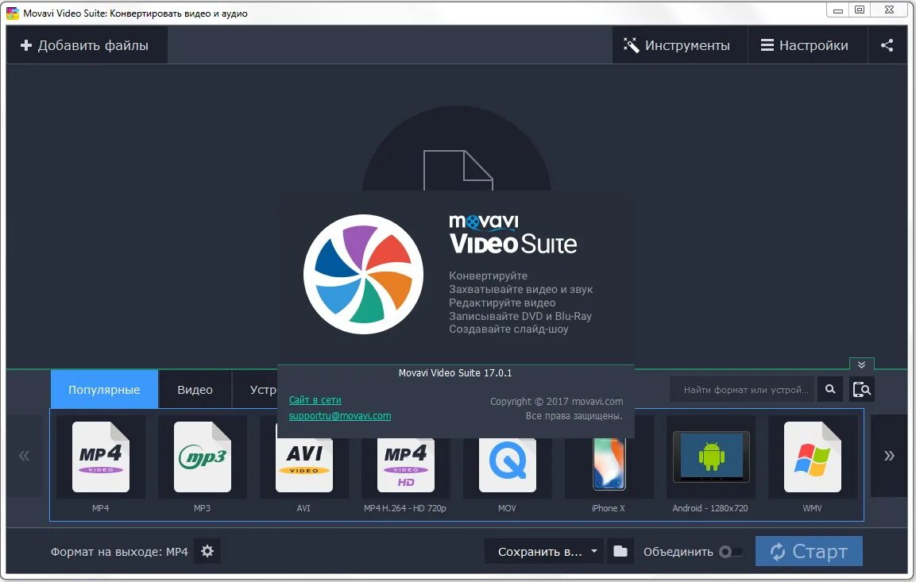The width and height of the screenshot is (916, 582).
Task: Click the Movavi Video Suite 17.0.1 version text
Action: click(x=455, y=372)
